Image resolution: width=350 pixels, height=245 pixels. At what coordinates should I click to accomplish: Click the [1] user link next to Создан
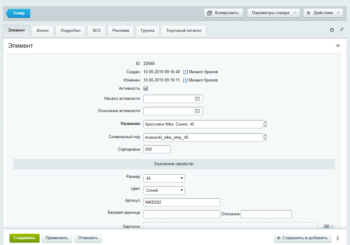coord(185,72)
